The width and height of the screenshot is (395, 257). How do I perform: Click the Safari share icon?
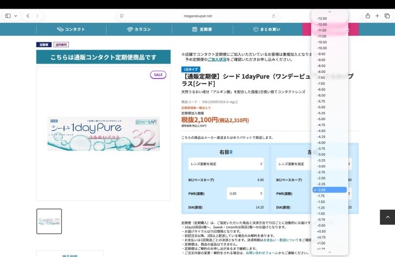pos(368,16)
